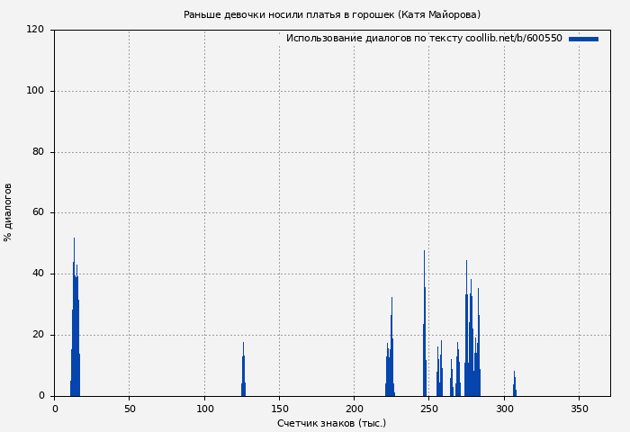The height and width of the screenshot is (432, 630).
Task: Click the y-axis tick label 80
Action: click(38, 152)
